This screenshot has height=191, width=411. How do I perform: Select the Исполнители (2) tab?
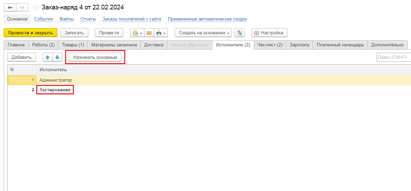point(233,45)
